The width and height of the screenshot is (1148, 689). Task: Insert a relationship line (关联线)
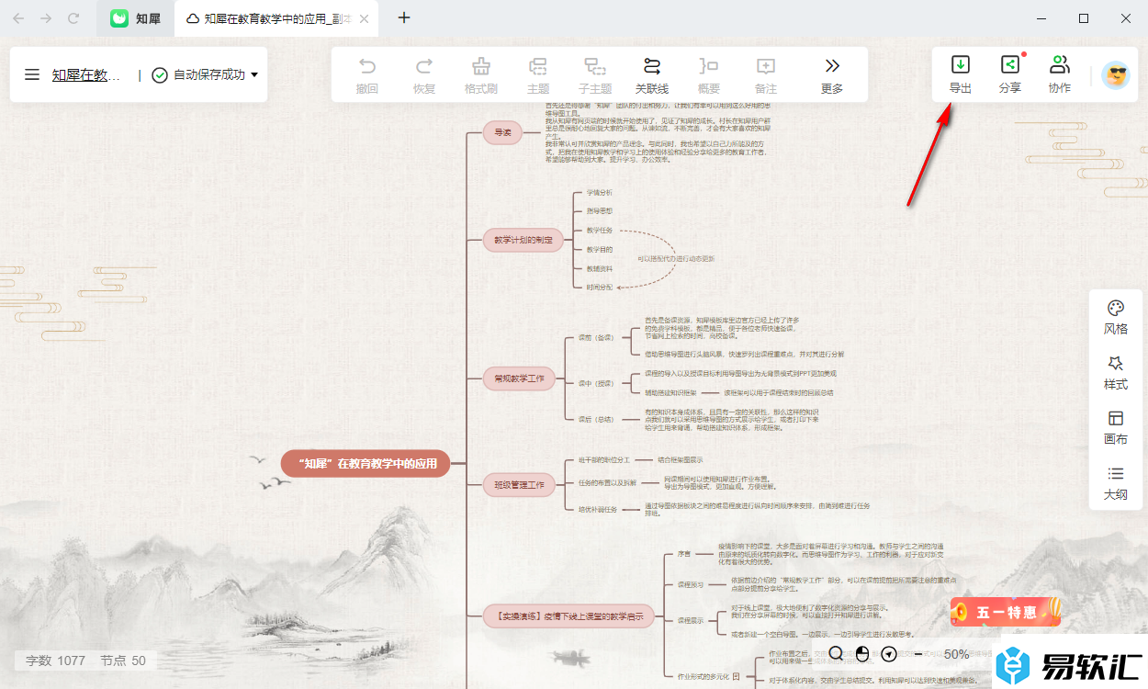[x=652, y=75]
